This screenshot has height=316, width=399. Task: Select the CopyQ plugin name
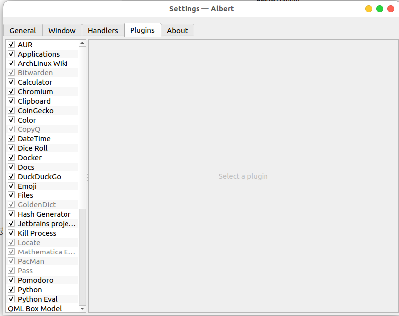[x=29, y=129]
